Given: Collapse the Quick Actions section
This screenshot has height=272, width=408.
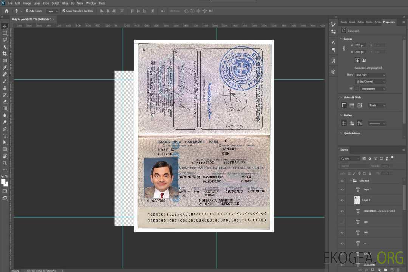Looking at the screenshot, I should tap(341, 133).
